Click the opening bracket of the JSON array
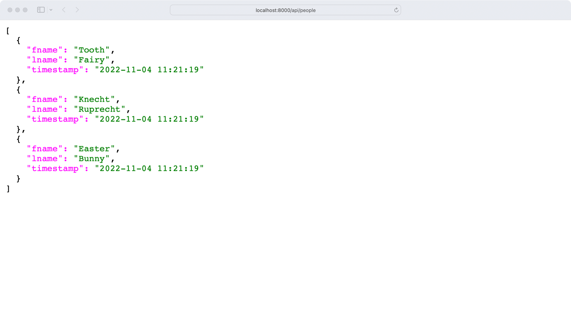 point(8,30)
